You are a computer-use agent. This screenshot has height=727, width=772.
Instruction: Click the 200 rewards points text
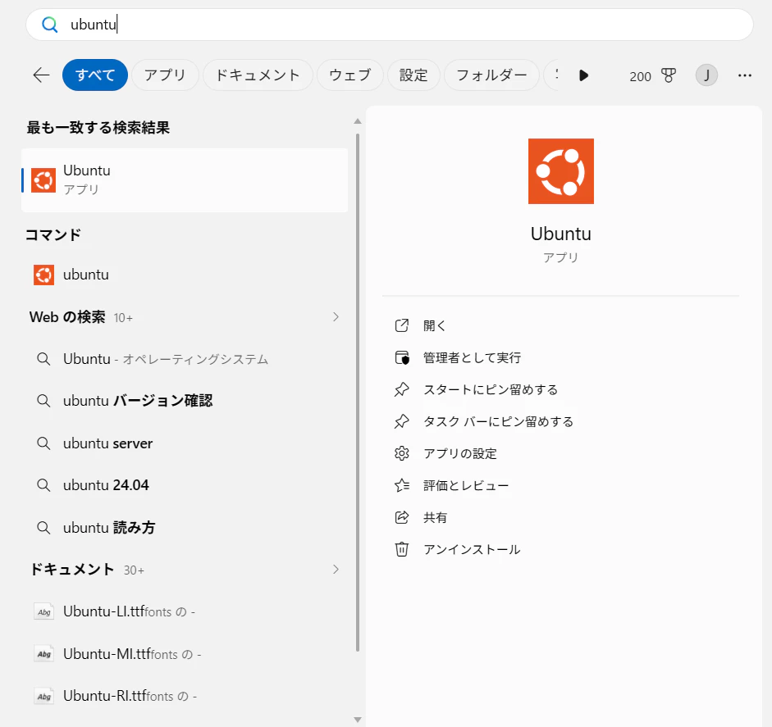click(640, 77)
